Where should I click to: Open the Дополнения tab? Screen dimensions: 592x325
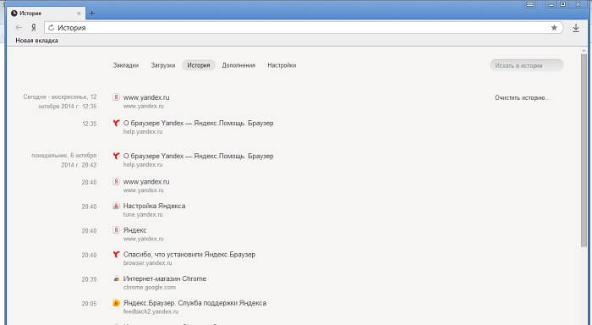[x=238, y=65]
